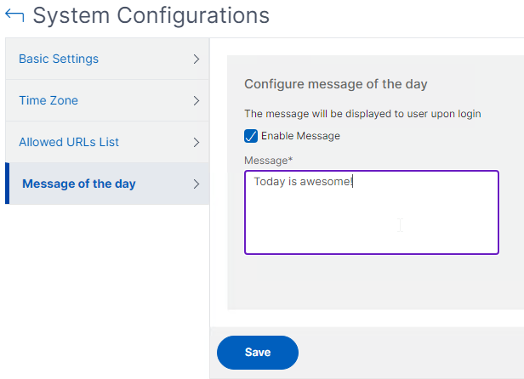The image size is (524, 379).
Task: Click the chevron next to Message of the day
Action: click(x=196, y=184)
